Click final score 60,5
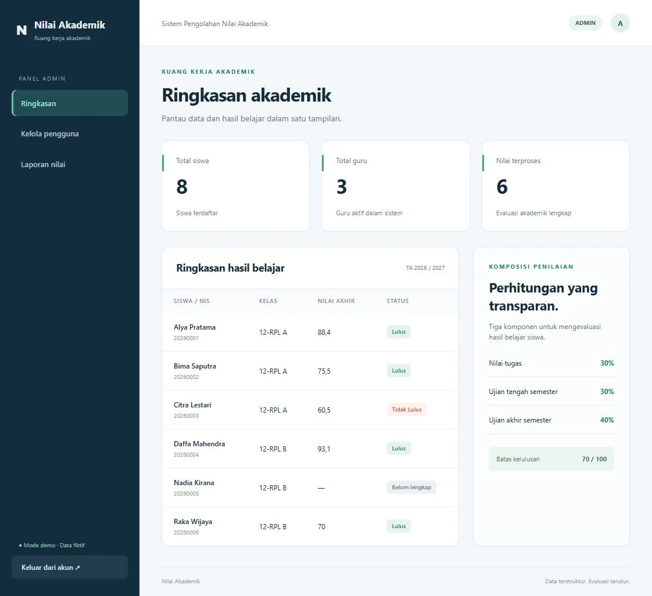The width and height of the screenshot is (652, 596). pos(324,410)
